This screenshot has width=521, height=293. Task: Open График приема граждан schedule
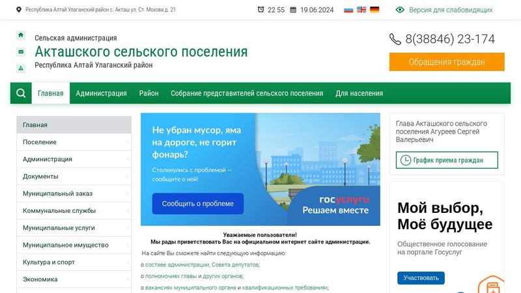tap(447, 160)
